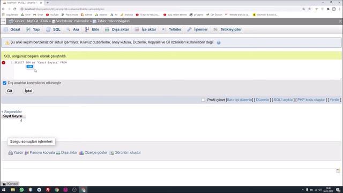Open the İçe aktar import tab

click(x=145, y=29)
